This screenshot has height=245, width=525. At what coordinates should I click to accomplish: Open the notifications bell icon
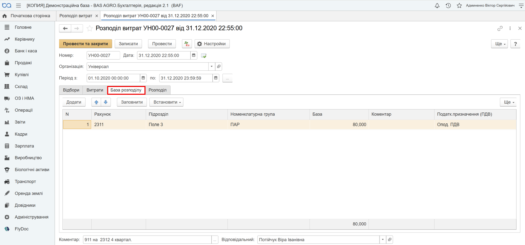tap(437, 5)
